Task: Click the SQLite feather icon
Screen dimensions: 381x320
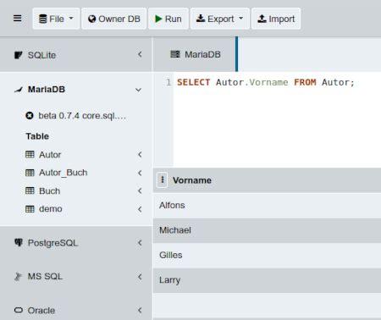Action: (x=19, y=55)
